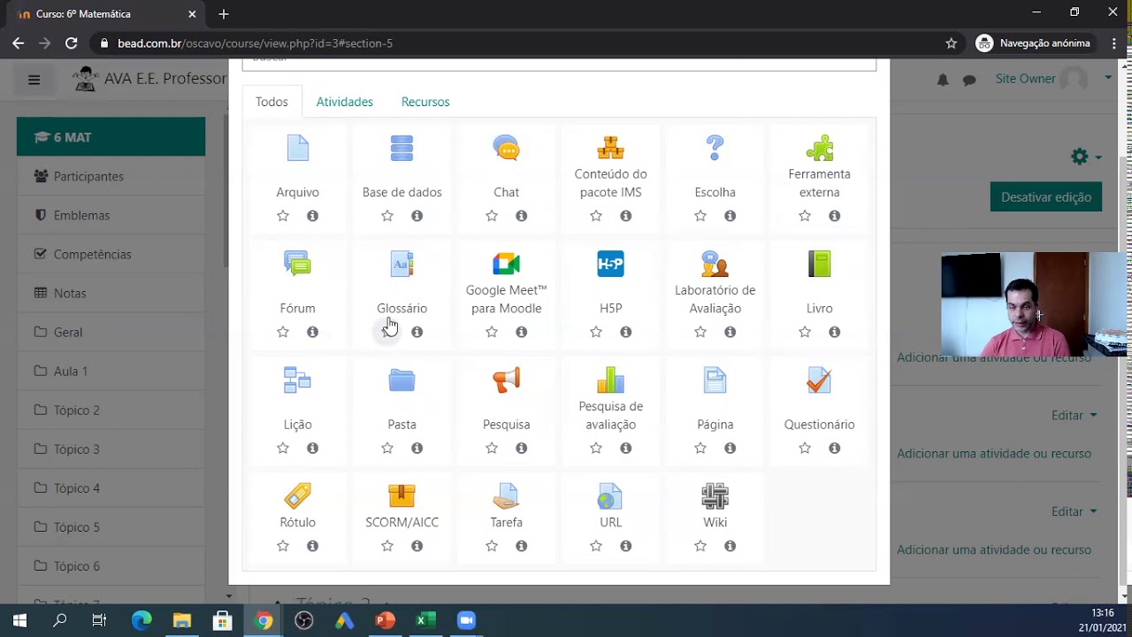The height and width of the screenshot is (637, 1132).
Task: Choose the Livro book icon
Action: (x=820, y=264)
